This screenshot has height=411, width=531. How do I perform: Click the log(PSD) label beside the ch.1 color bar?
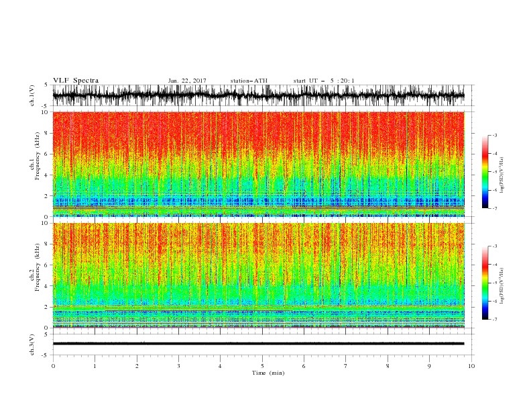(502, 175)
